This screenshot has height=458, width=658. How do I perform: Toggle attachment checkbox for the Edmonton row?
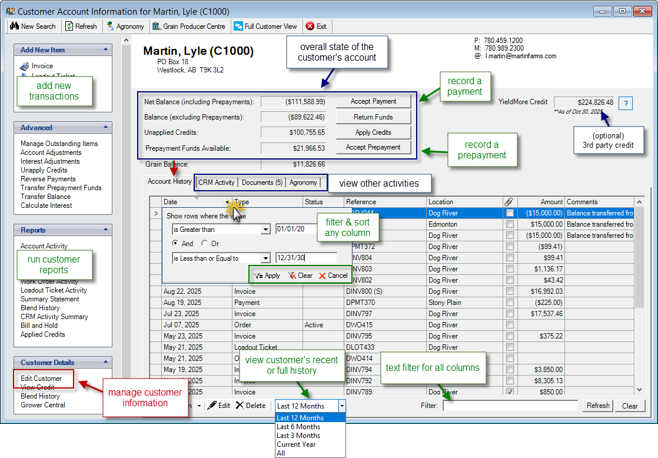coord(510,224)
